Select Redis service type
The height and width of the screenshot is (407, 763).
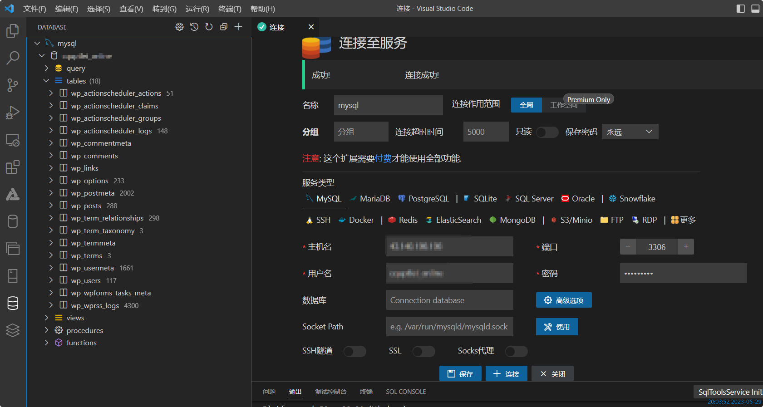pos(403,220)
